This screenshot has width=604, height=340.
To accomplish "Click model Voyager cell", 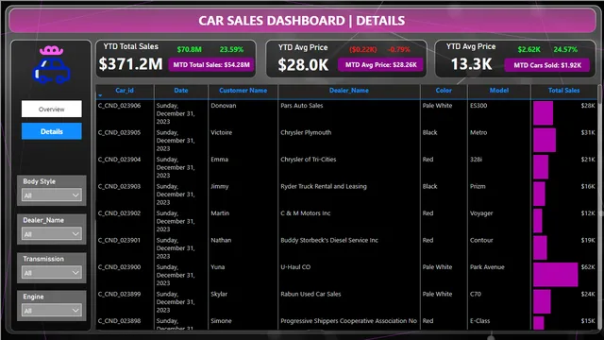I will coord(481,213).
